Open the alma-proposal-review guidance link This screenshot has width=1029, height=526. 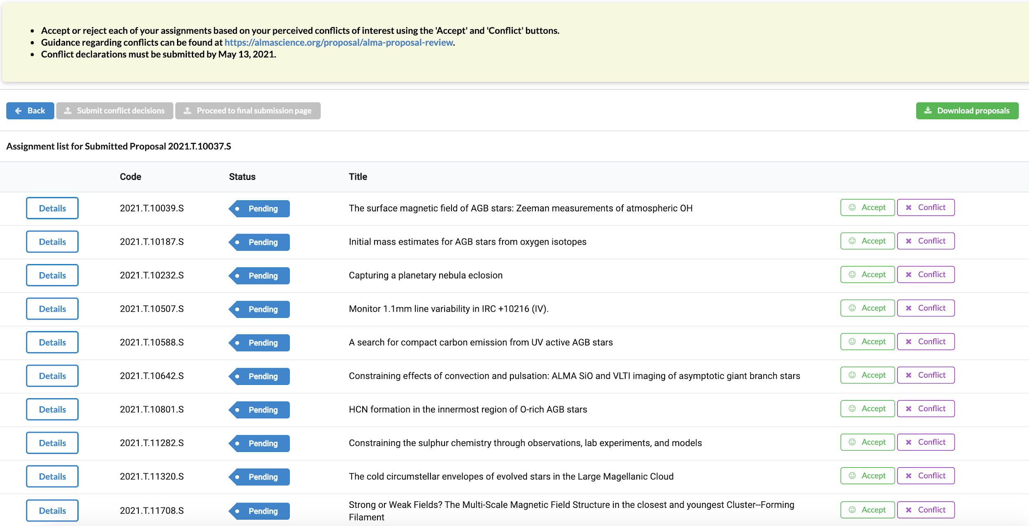point(338,42)
